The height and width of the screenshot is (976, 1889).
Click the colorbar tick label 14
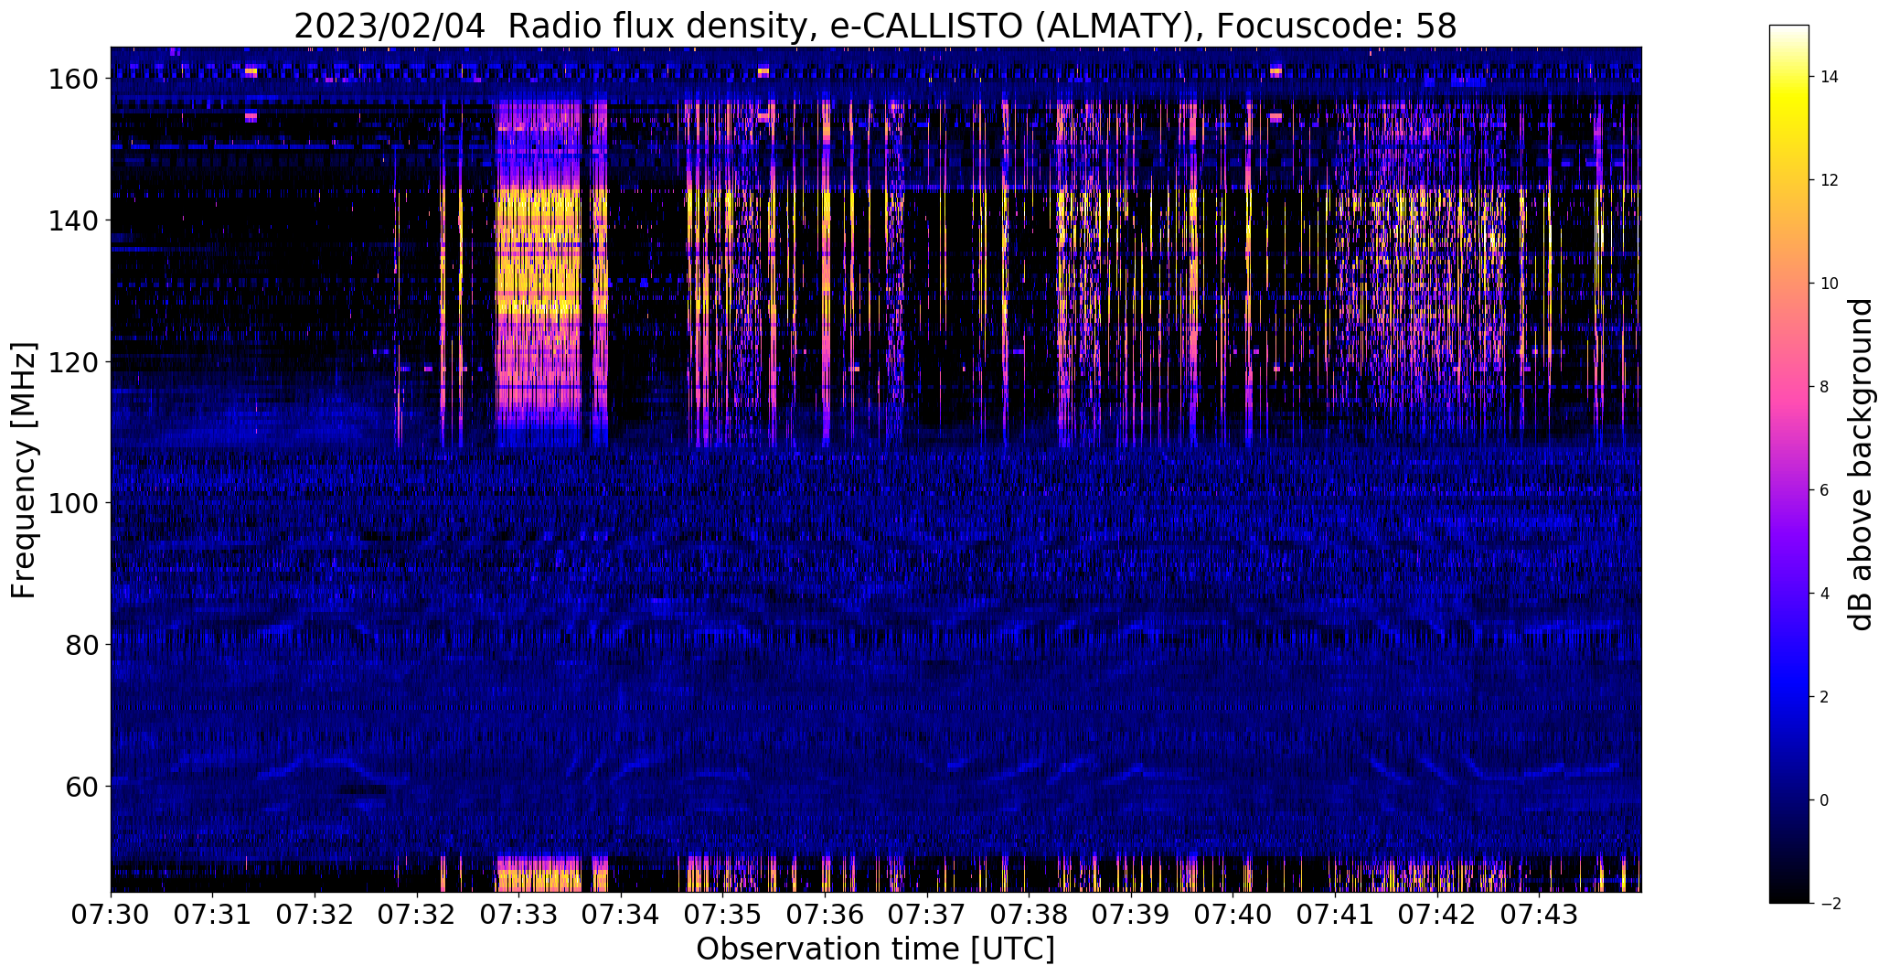(1830, 78)
